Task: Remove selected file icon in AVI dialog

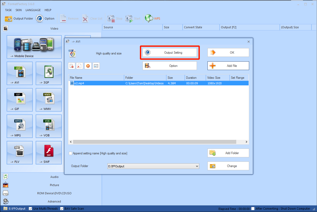Action: click(x=72, y=66)
